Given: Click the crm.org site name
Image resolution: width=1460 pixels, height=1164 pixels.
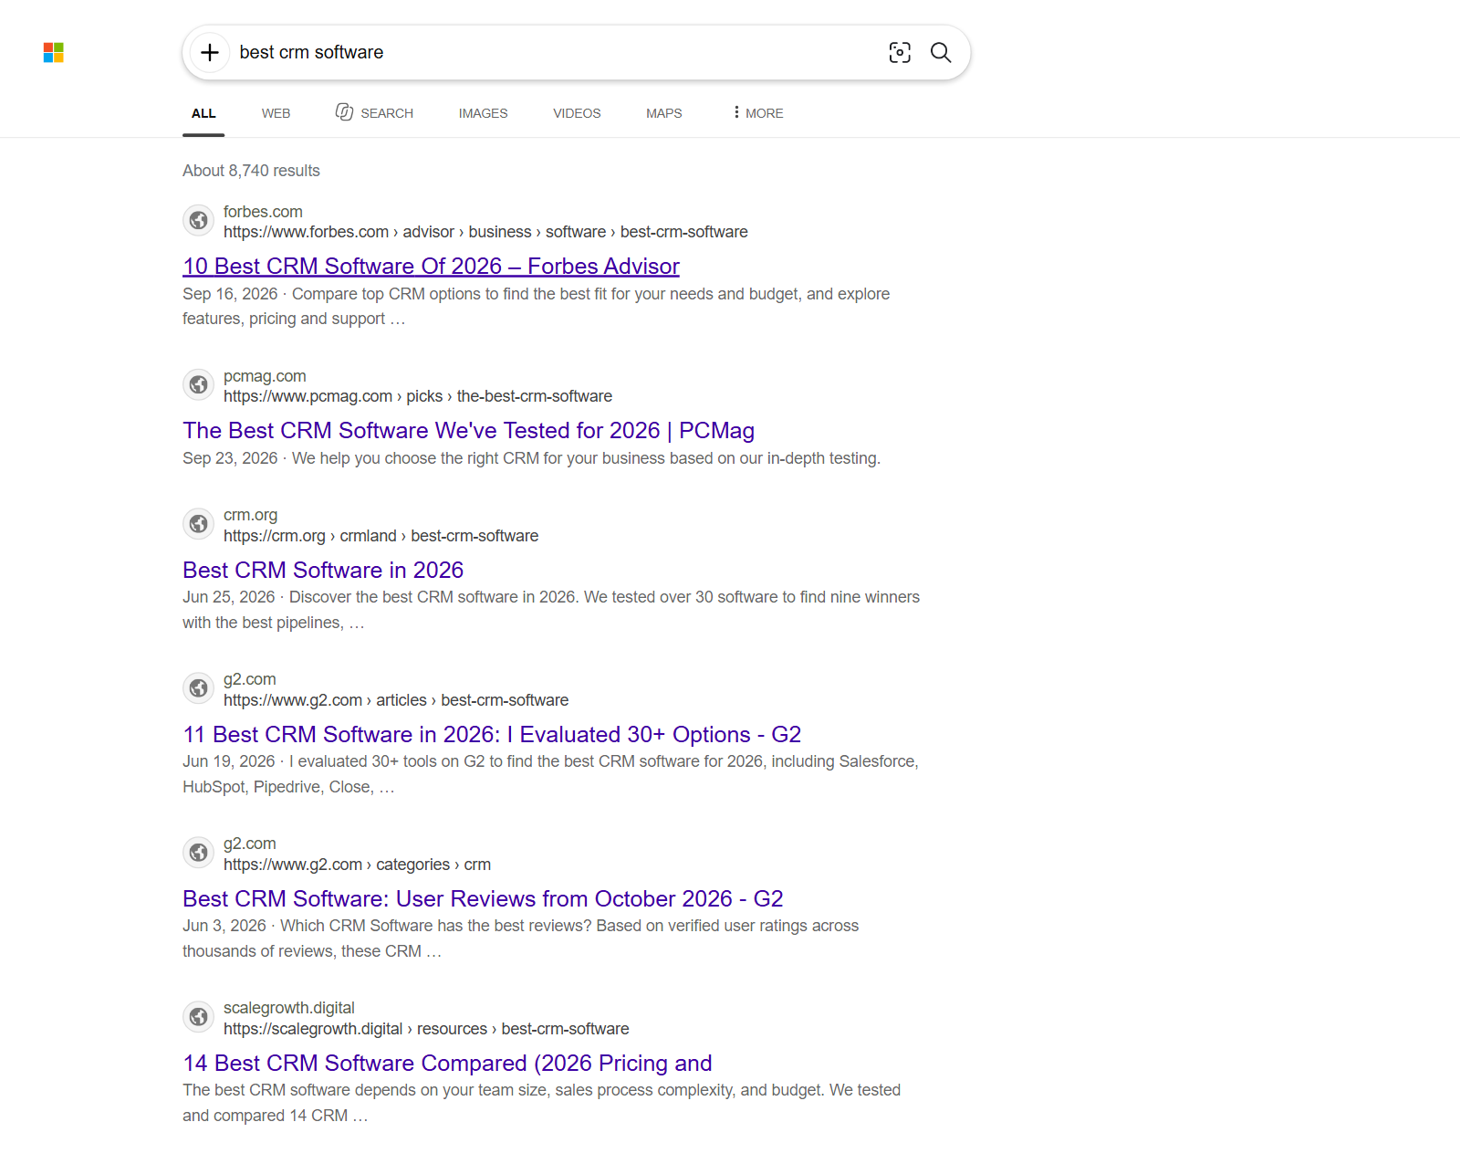Looking at the screenshot, I should [250, 515].
